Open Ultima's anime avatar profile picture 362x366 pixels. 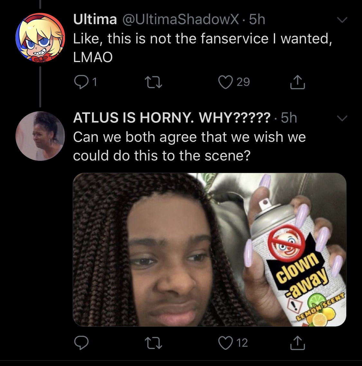coord(40,38)
